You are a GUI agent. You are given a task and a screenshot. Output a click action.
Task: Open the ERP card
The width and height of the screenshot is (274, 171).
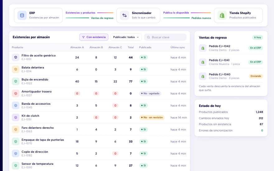[38, 15]
